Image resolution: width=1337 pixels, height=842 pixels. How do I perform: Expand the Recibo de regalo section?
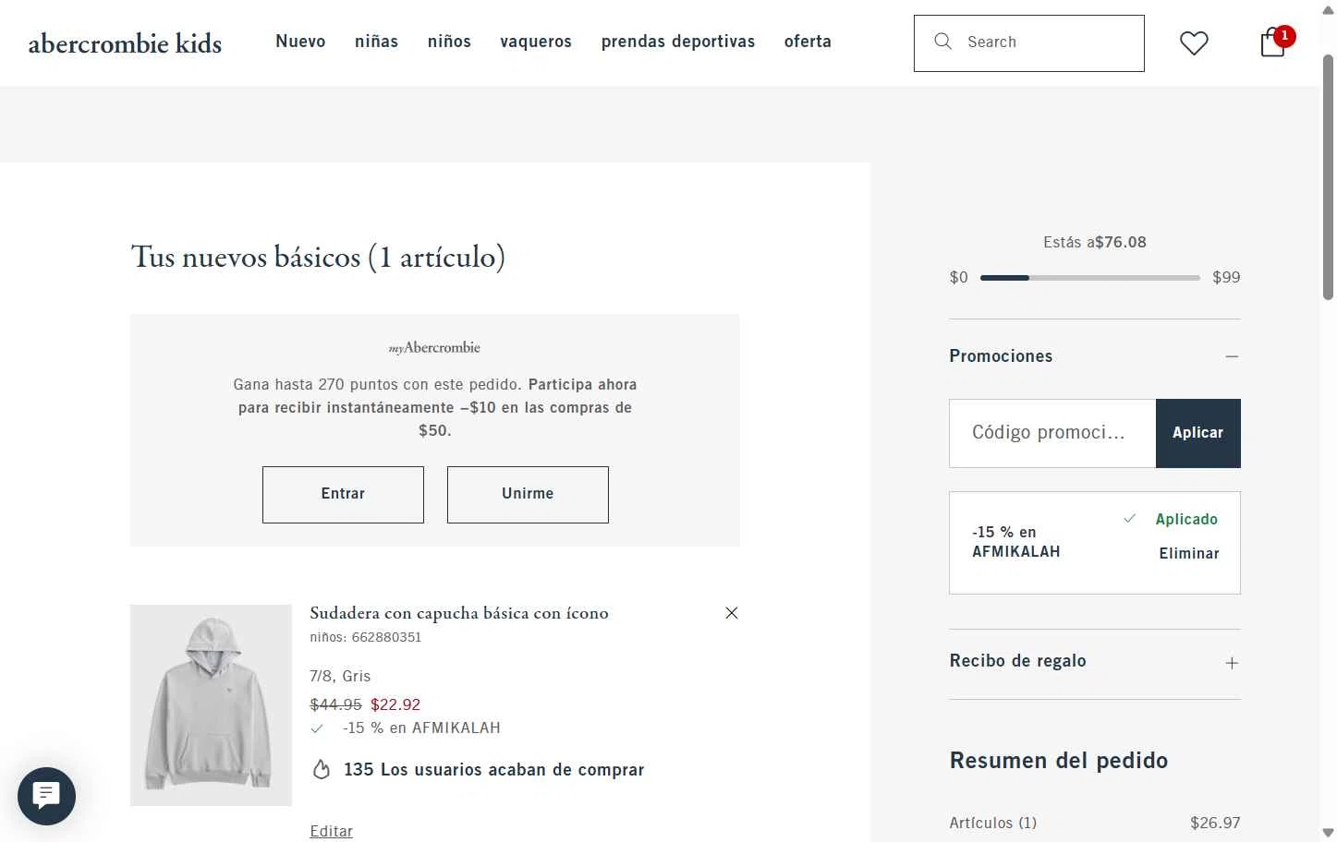(x=1232, y=663)
